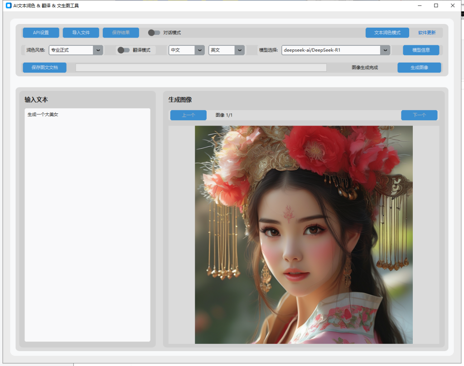464x366 pixels.
Task: Click the app icon in the title bar
Action: 9,5
